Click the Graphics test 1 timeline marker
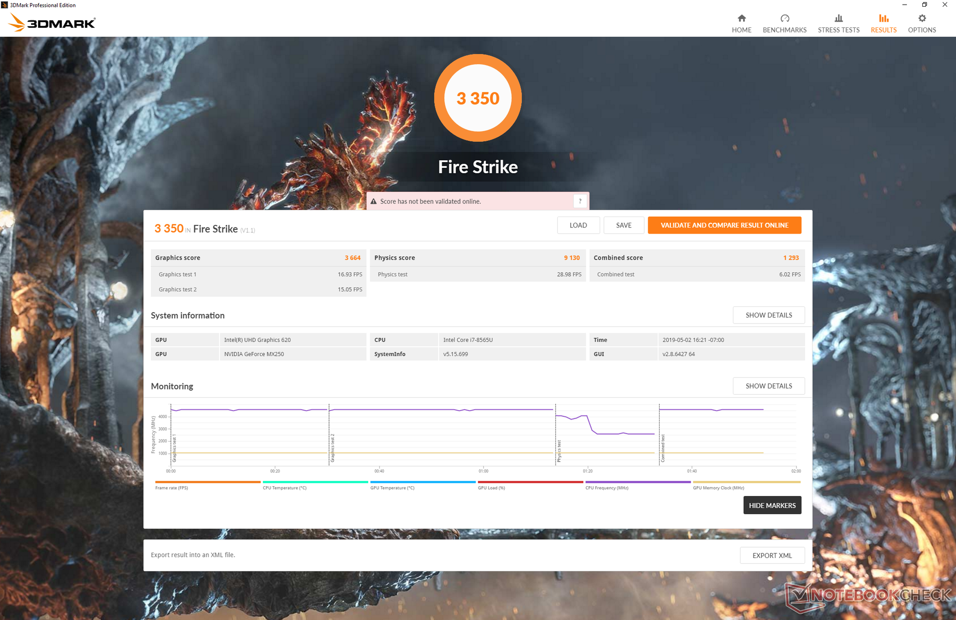This screenshot has height=620, width=956. [x=175, y=449]
